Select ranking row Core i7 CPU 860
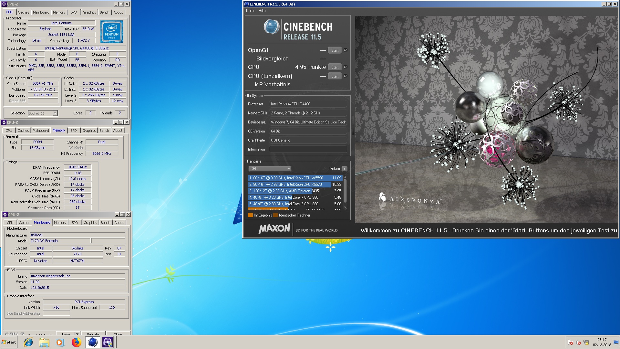The width and height of the screenshot is (620, 349). point(295,204)
